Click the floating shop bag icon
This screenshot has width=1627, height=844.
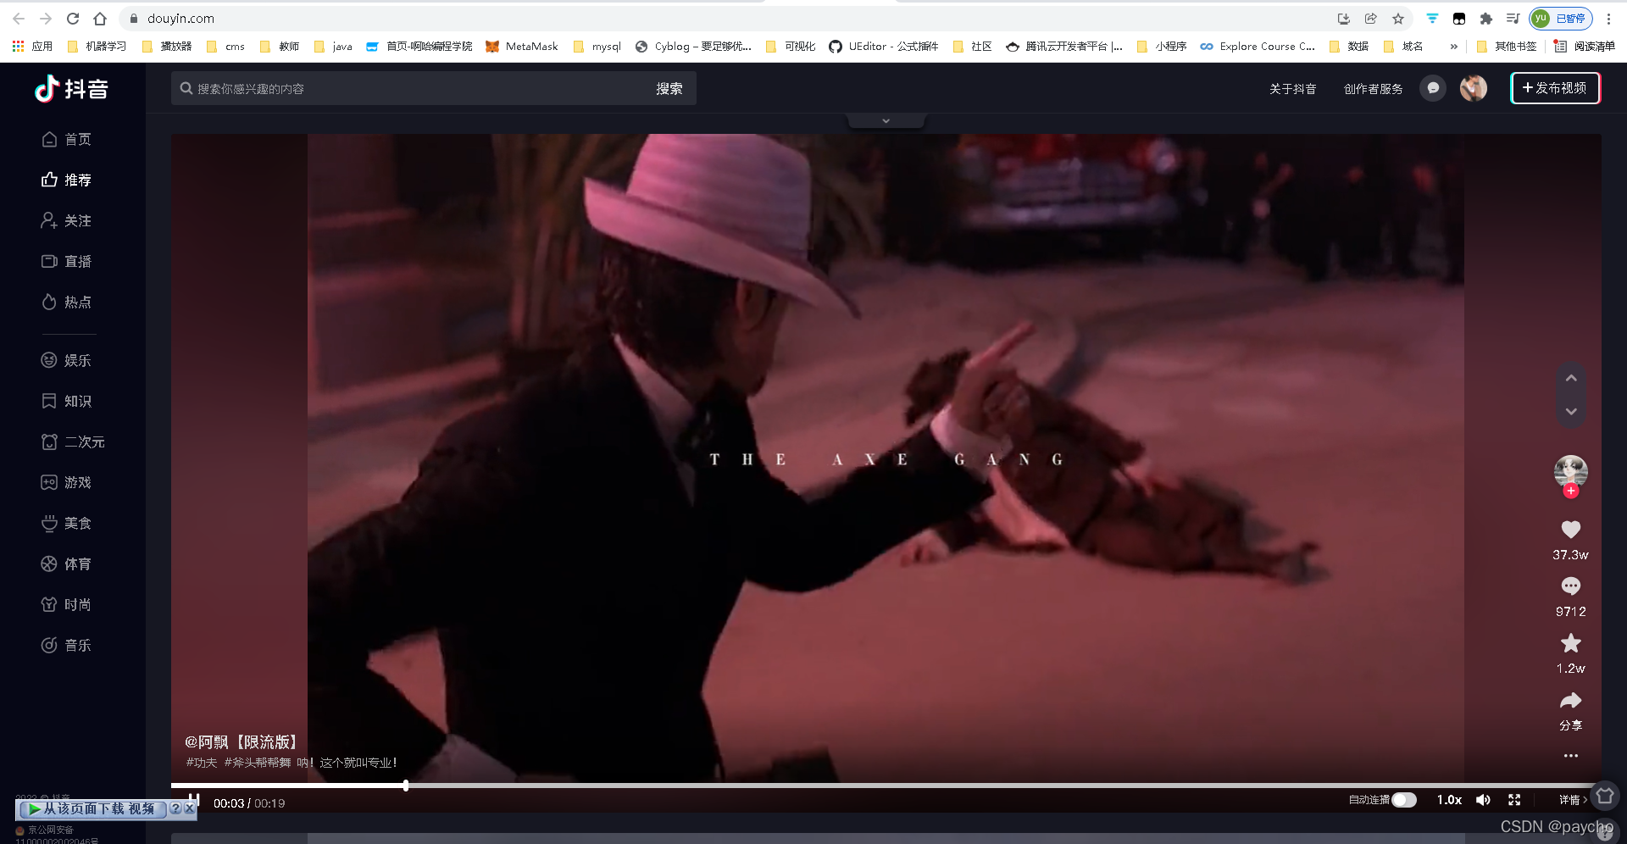click(x=1605, y=796)
